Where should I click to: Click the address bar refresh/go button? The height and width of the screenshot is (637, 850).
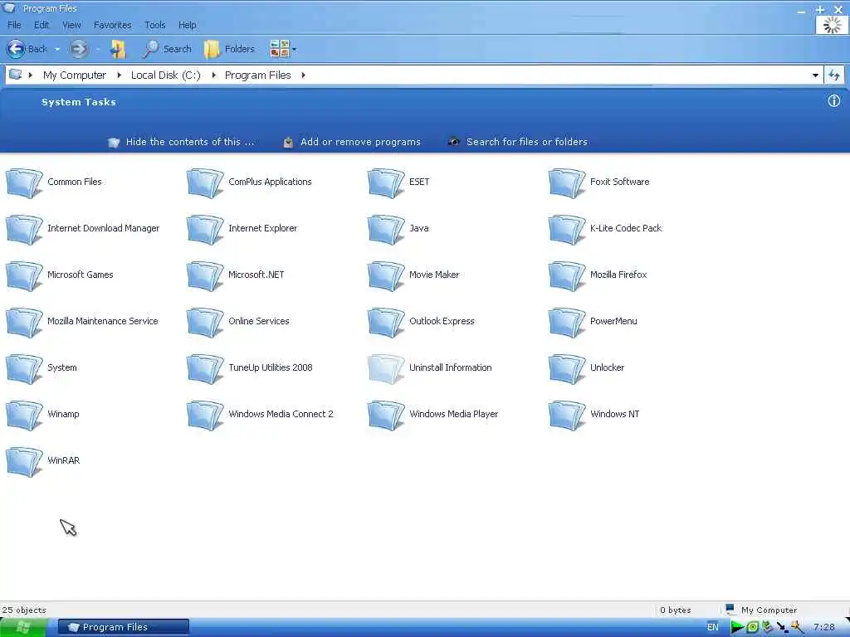click(x=834, y=75)
